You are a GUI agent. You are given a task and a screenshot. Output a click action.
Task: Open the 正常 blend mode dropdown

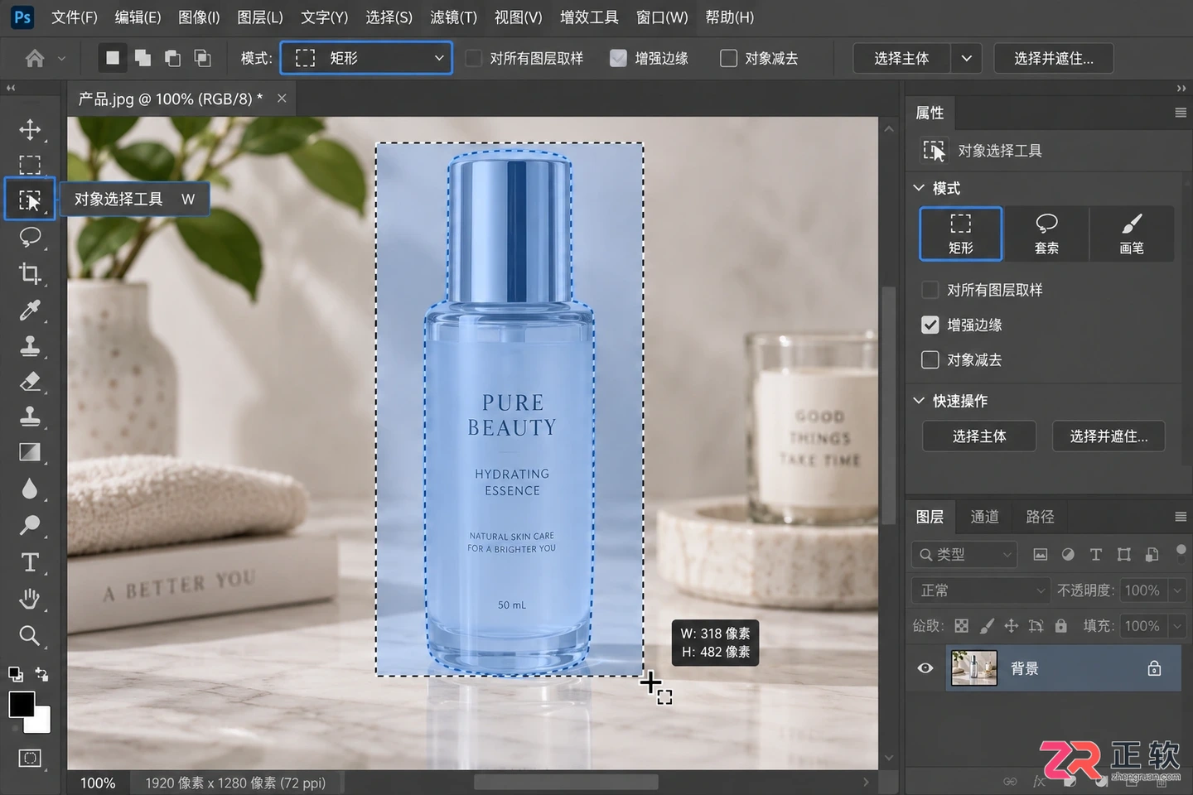coord(981,590)
